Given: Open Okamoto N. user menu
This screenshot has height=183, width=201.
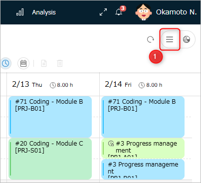Looking at the screenshot, I should coord(176,12).
